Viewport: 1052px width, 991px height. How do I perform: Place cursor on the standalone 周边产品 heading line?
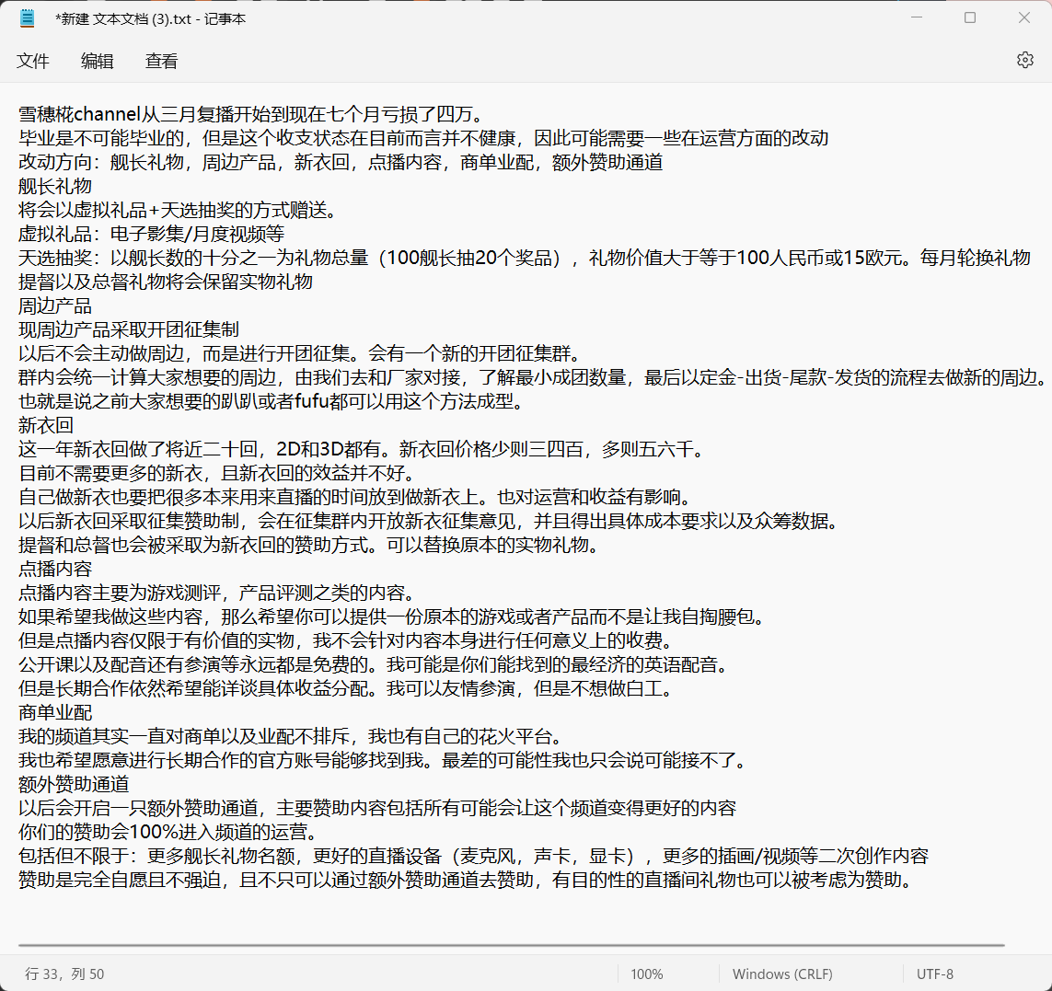pos(55,305)
